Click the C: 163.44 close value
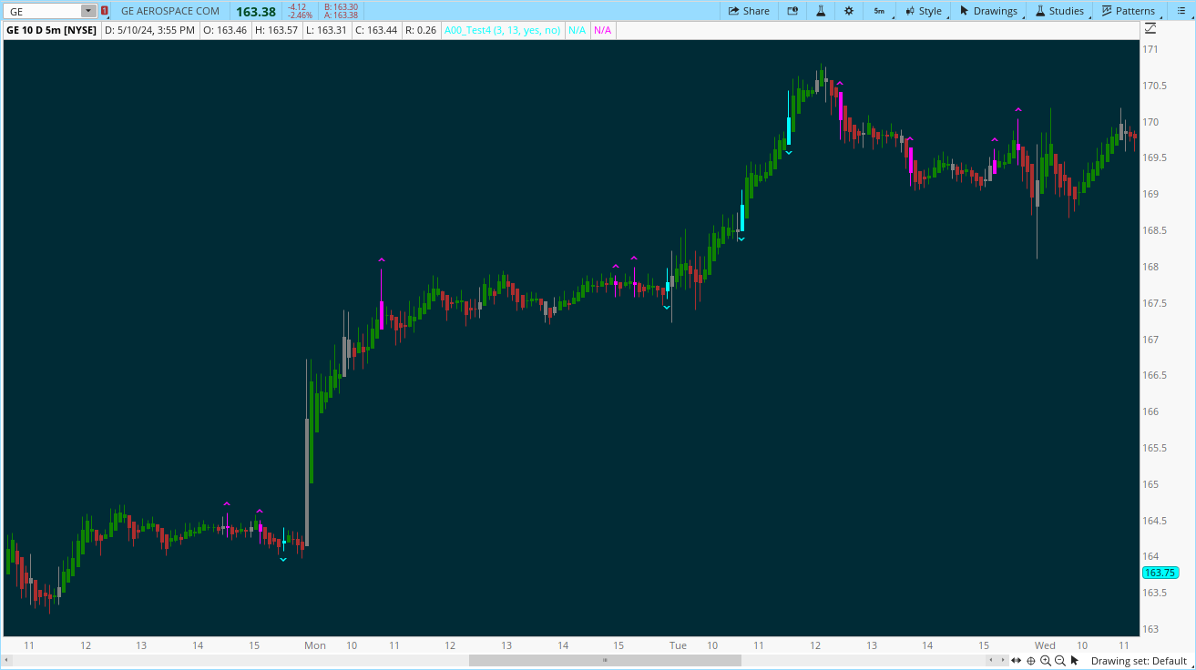The height and width of the screenshot is (670, 1196). [x=376, y=30]
